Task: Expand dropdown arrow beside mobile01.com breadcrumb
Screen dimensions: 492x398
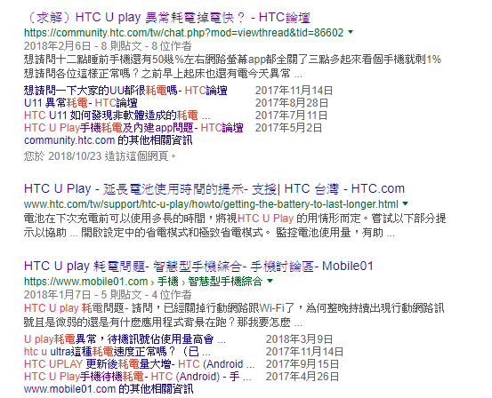Action: coord(270,281)
